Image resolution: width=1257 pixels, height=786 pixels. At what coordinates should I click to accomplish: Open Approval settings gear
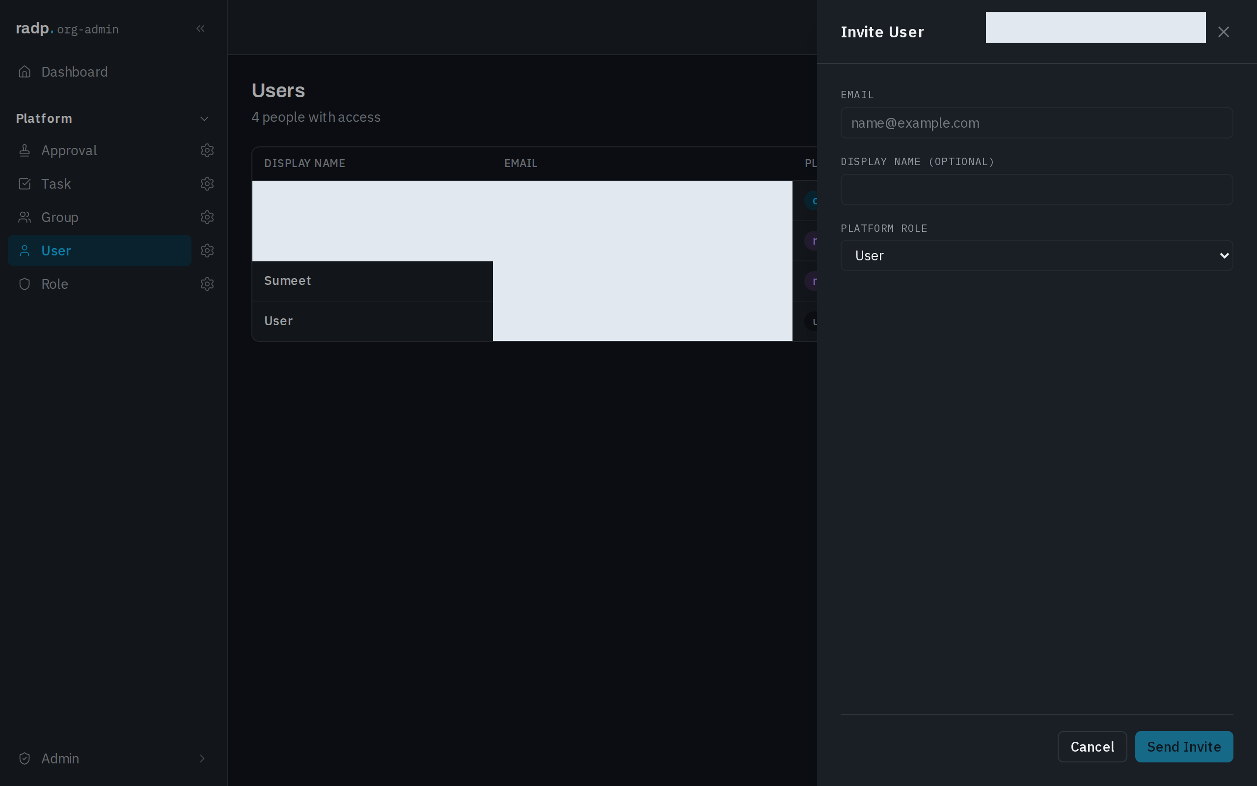click(207, 150)
